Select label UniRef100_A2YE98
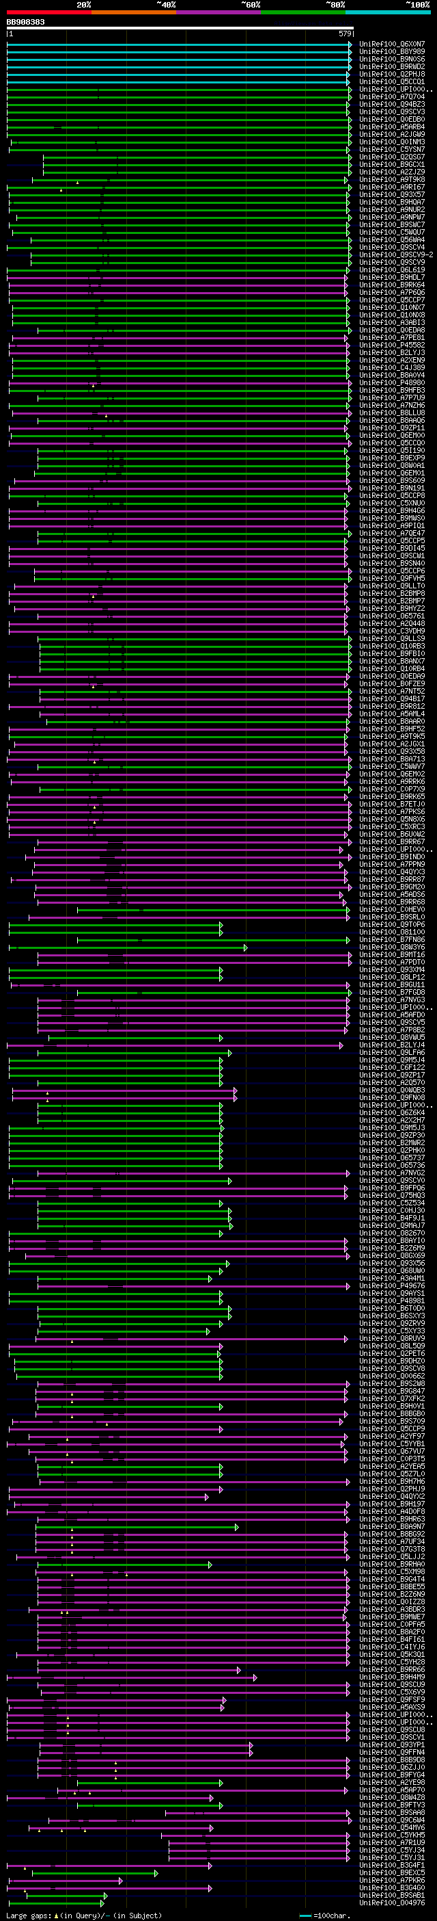437x1921 pixels. (x=393, y=1782)
